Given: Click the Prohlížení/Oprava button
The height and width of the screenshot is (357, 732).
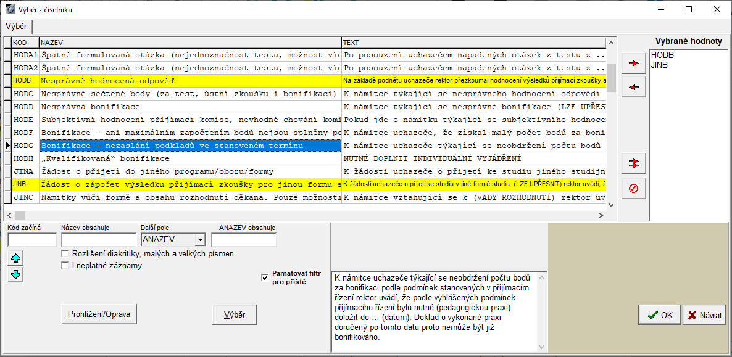Looking at the screenshot, I should click(x=99, y=314).
